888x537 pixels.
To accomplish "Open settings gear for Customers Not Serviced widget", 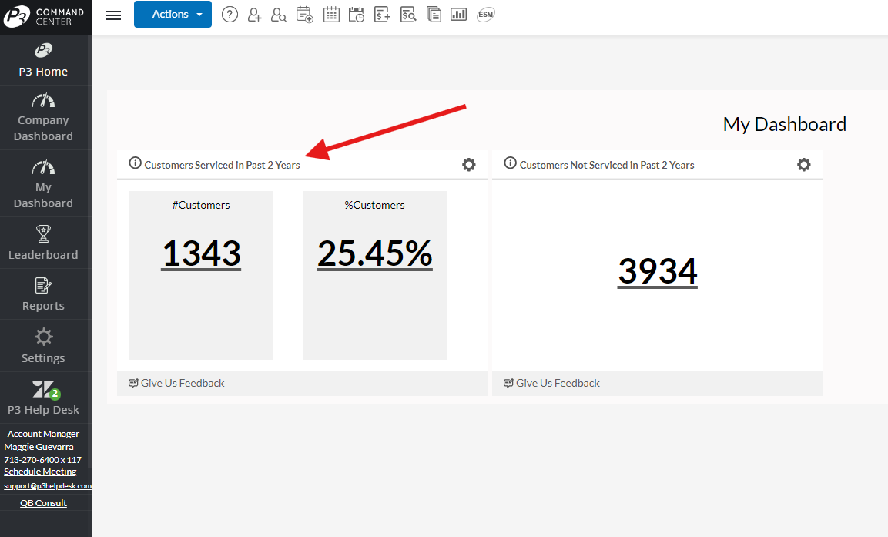I will point(803,165).
